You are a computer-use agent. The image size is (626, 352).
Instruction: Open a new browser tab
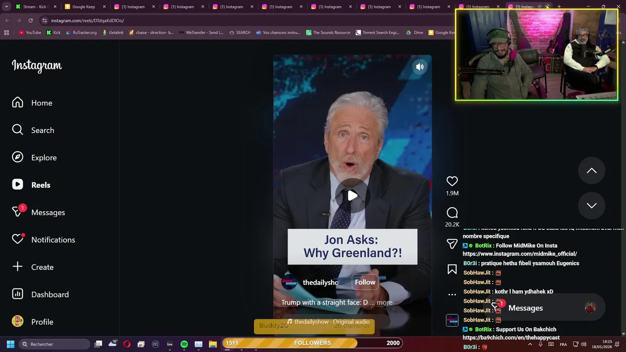559,7
